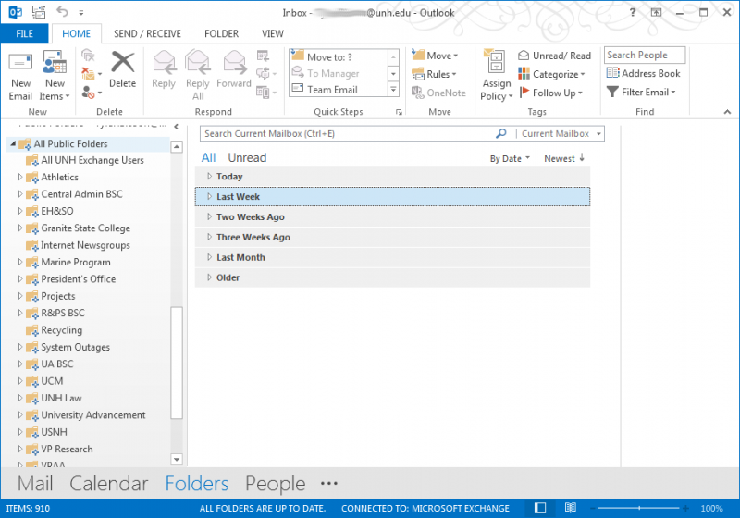
Task: Open Categorize color menu
Action: (x=551, y=74)
